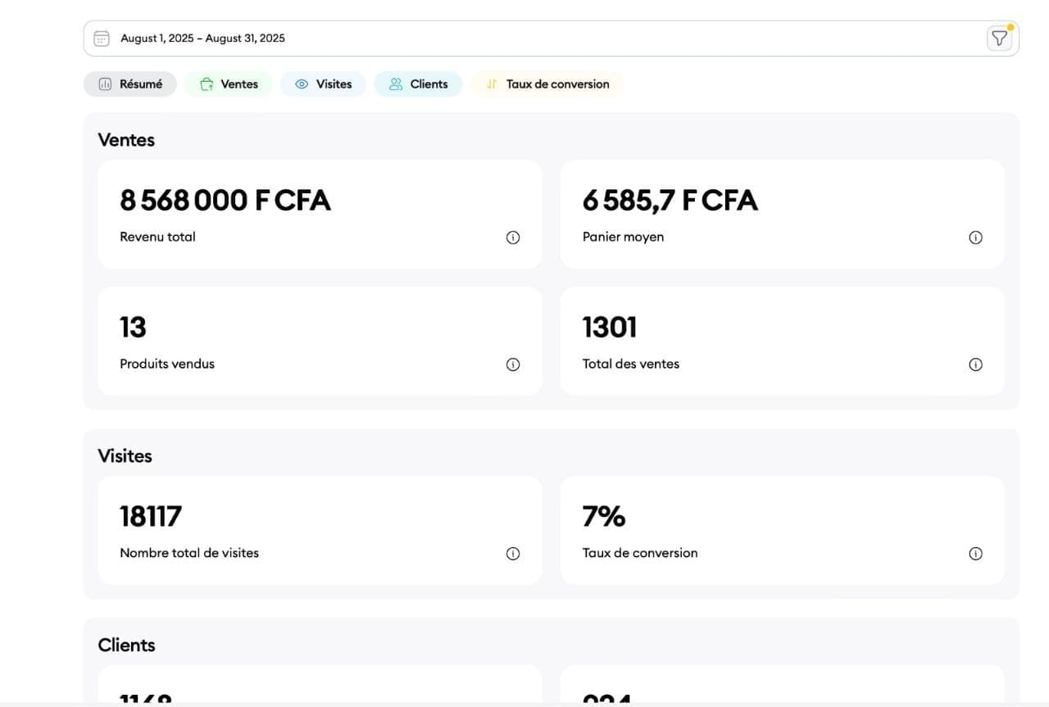Select the 1301 Total des ventes card
Screen dimensions: 1049x707
click(x=783, y=341)
